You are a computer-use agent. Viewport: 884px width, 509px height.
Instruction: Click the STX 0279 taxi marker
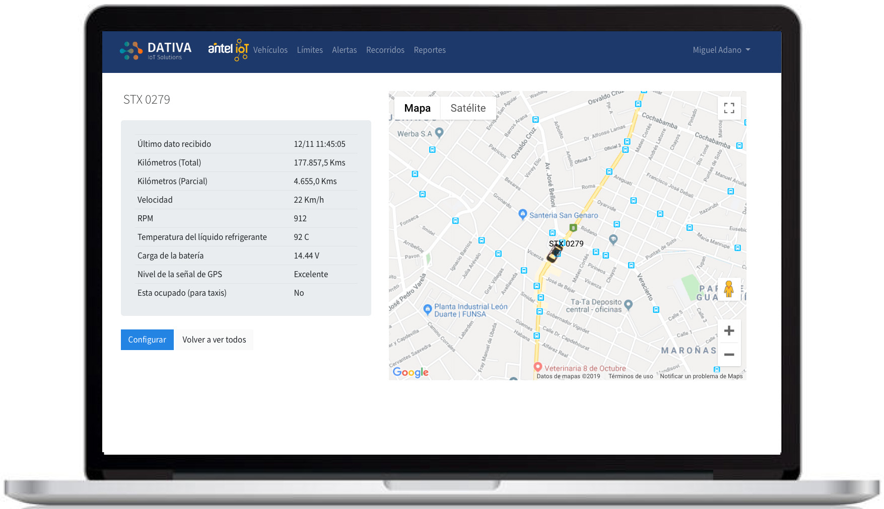(x=555, y=253)
